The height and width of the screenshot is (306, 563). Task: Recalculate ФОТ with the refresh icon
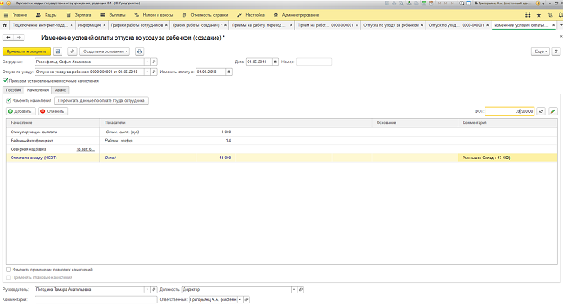[x=541, y=111]
